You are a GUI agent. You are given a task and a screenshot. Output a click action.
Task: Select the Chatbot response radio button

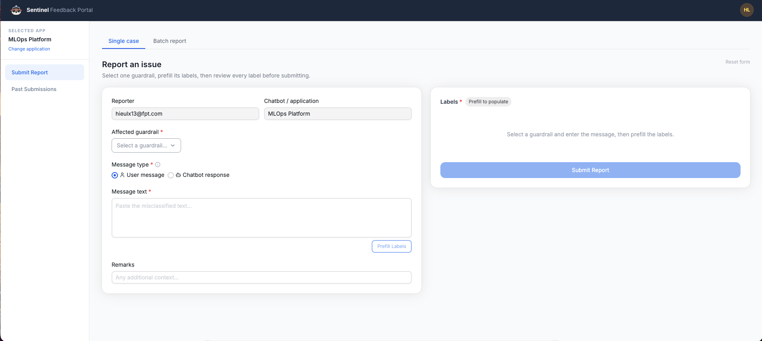click(171, 175)
